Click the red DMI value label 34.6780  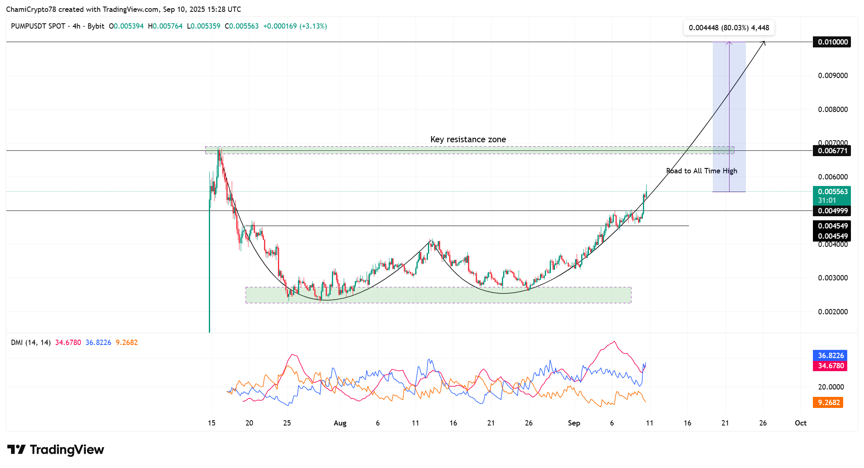[830, 366]
